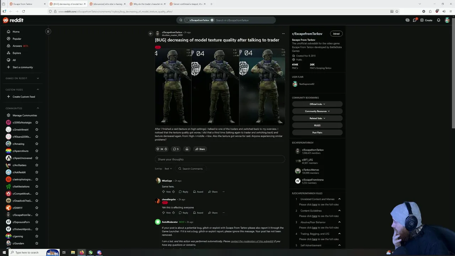Collapse rule 1 Unrelated Content and Memes
This screenshot has height=256, width=455.
339,199
